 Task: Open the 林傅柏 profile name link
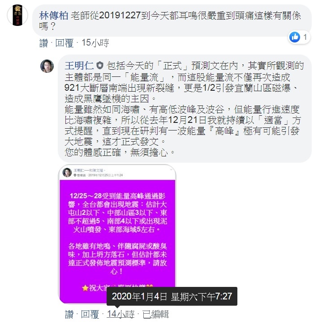click(x=54, y=16)
